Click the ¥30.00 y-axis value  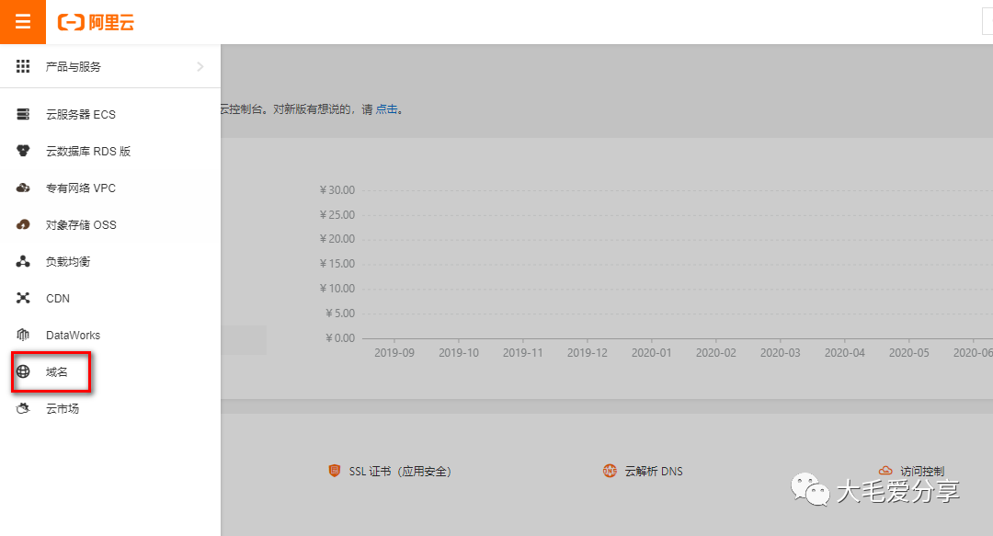(337, 190)
